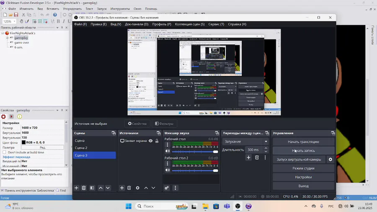Open OBS Файл (F) menu
Viewport: 377px width, 212px height.
(80, 24)
